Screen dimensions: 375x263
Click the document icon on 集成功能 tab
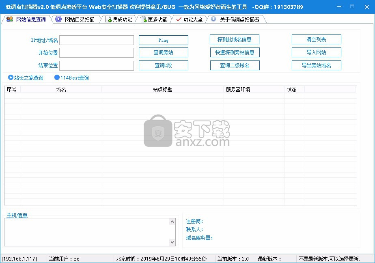coord(108,19)
